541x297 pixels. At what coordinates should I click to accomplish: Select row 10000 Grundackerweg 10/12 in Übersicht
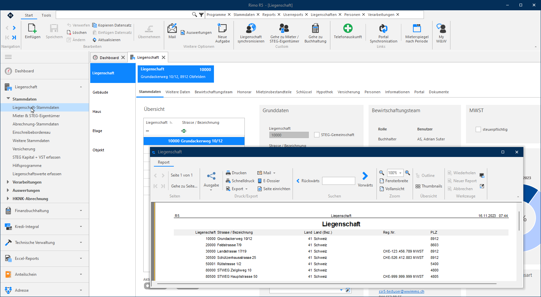point(194,141)
